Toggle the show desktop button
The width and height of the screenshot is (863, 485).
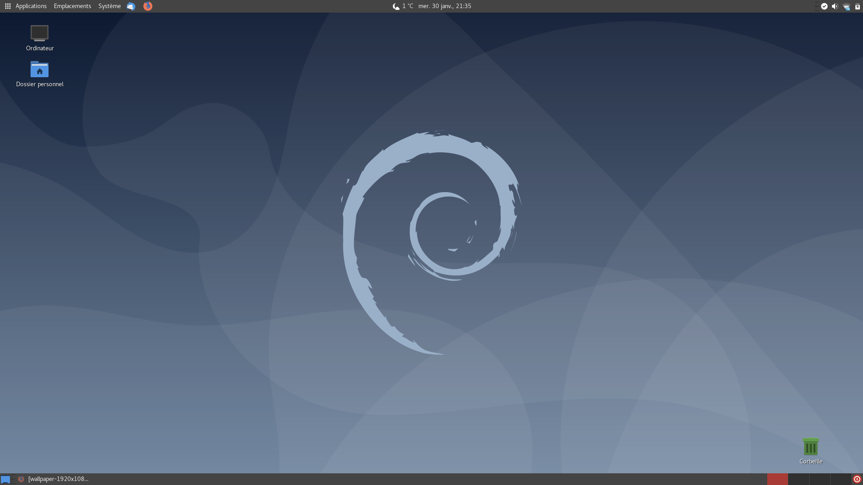click(5, 479)
